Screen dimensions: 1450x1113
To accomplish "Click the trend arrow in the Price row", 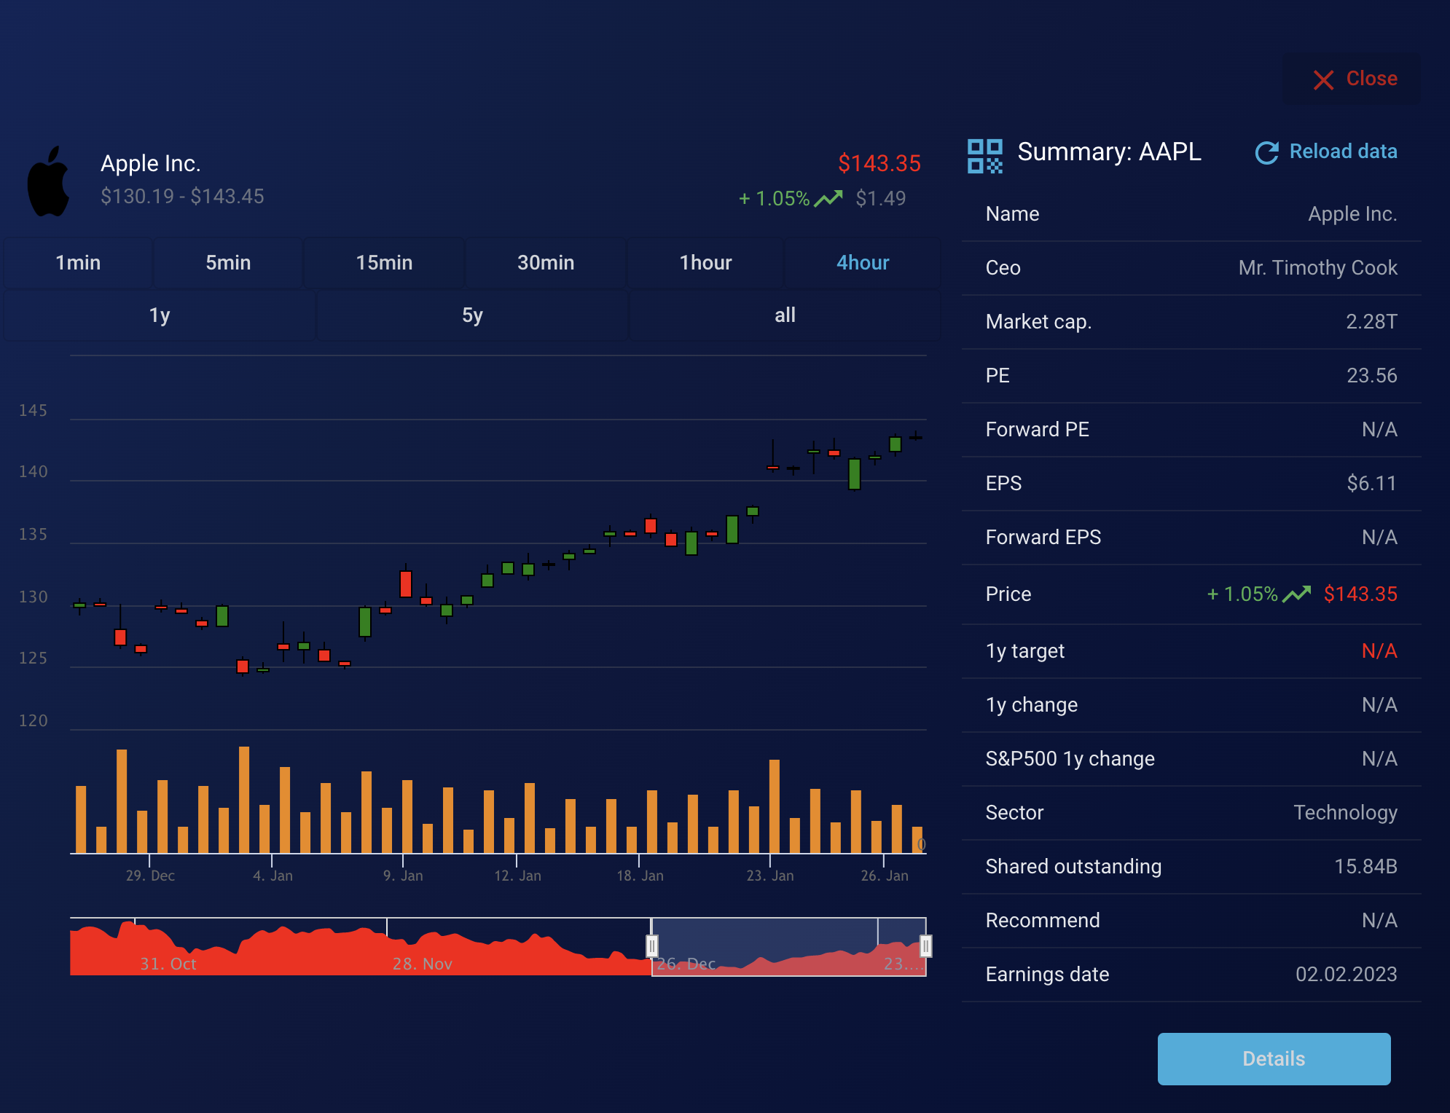I will coord(1296,594).
